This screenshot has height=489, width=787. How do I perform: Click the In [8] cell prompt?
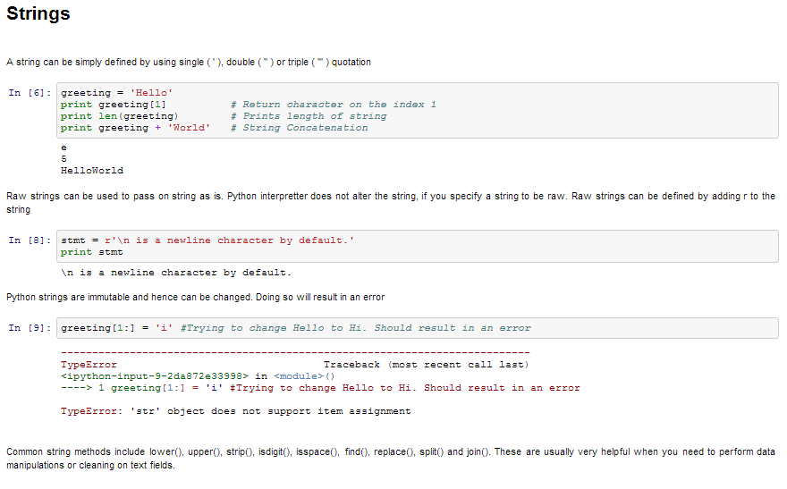(29, 240)
